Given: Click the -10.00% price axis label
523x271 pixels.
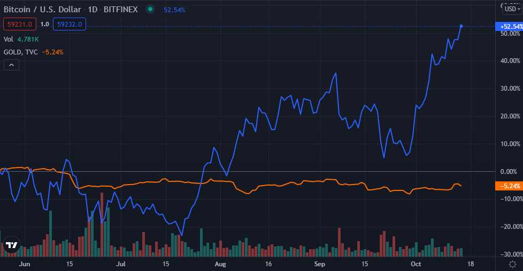Looking at the screenshot, I should point(511,199).
